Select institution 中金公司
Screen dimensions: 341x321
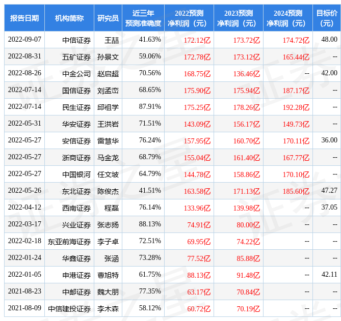[76, 74]
